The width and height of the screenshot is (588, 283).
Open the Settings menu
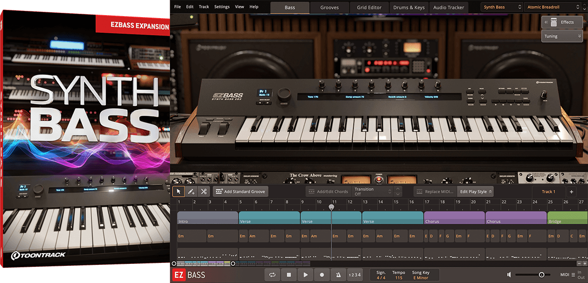click(x=221, y=7)
